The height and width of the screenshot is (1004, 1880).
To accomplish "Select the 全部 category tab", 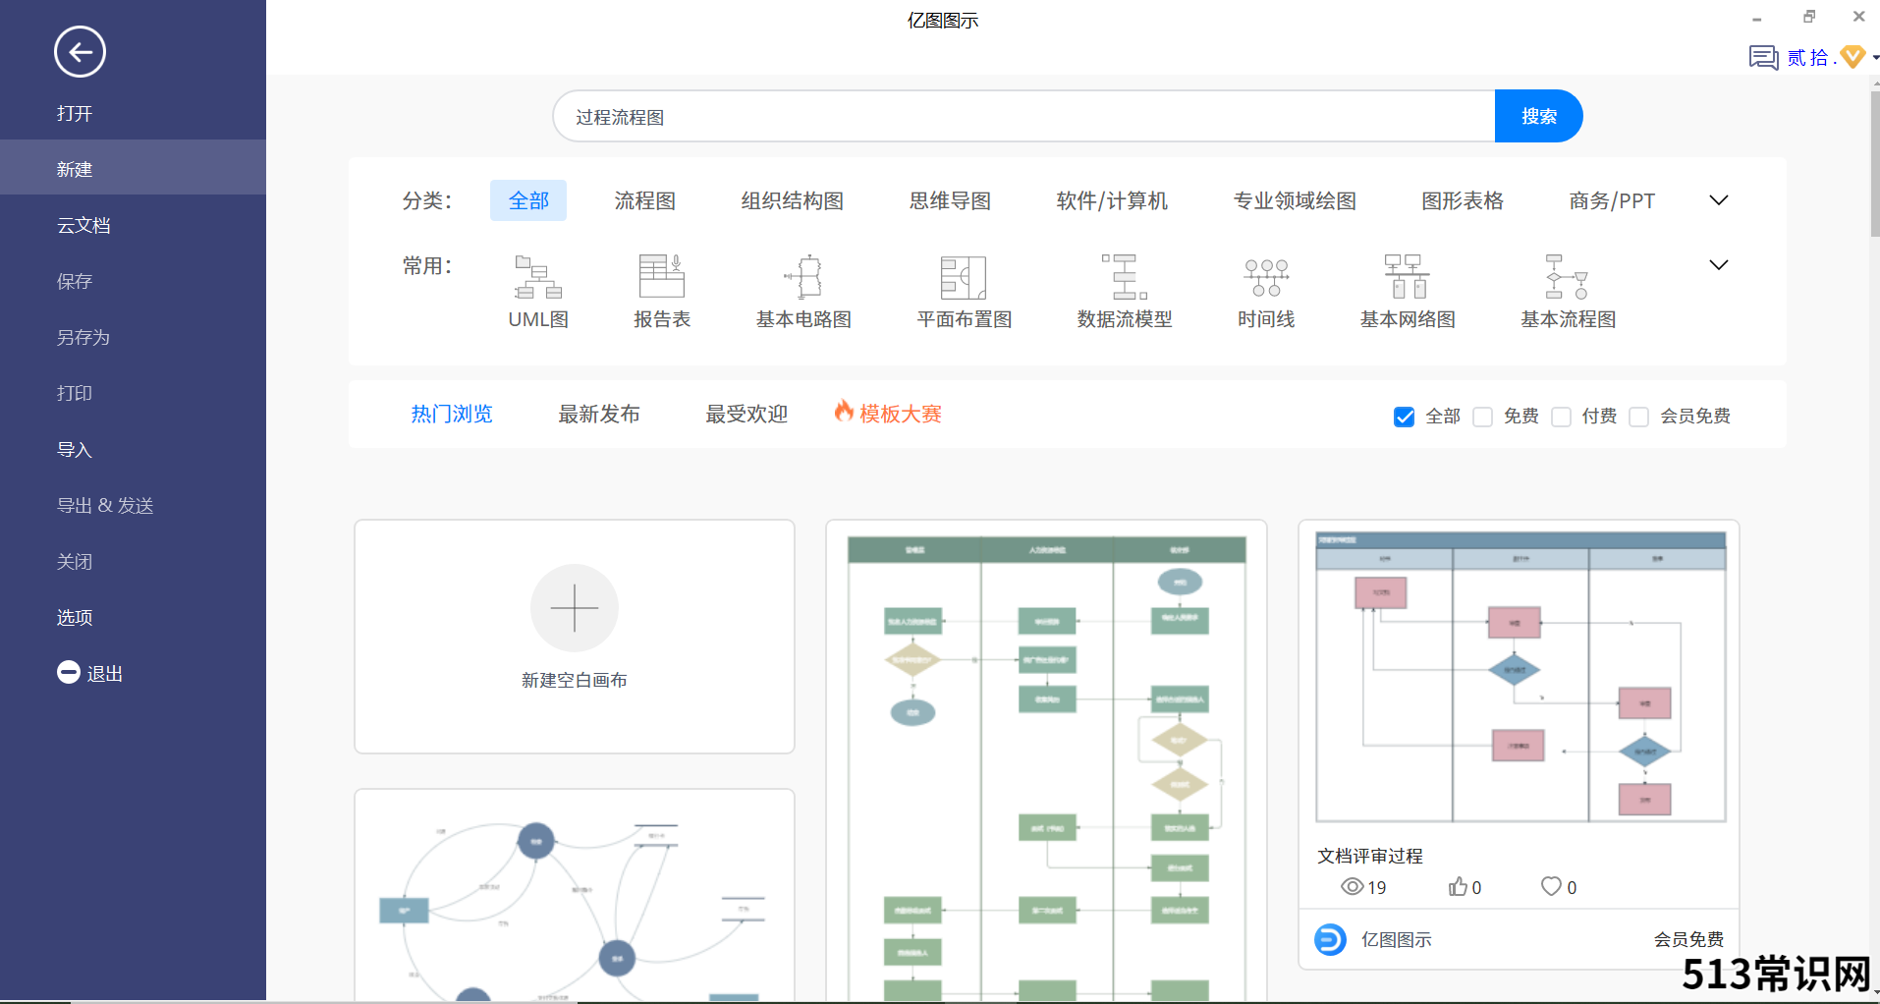I will point(528,200).
